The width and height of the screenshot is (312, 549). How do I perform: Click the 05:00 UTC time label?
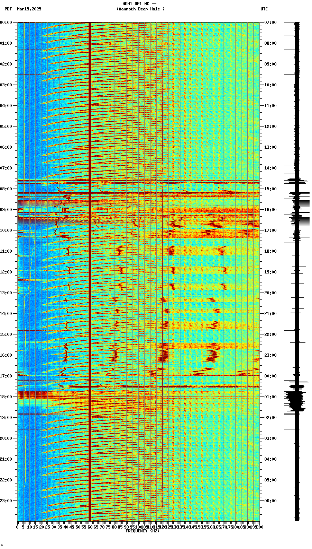tap(270, 480)
